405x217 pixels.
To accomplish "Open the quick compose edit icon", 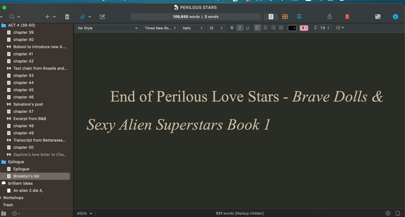I will click(102, 17).
